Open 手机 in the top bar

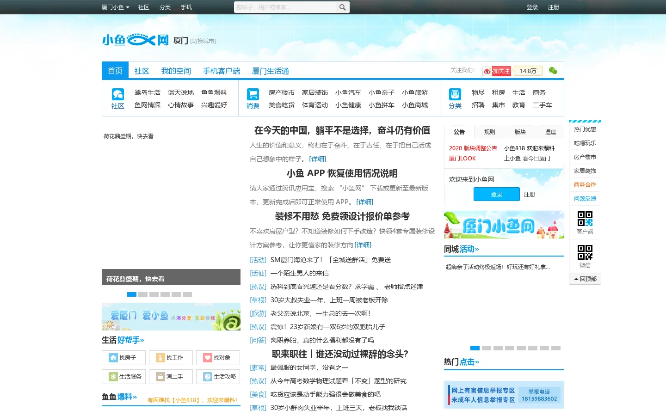click(186, 7)
